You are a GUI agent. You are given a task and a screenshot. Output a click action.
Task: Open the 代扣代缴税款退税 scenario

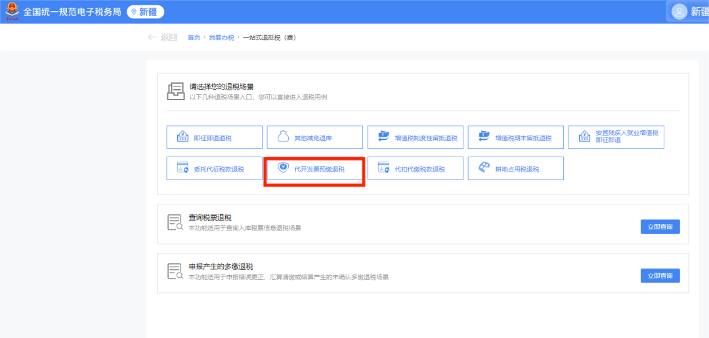(x=415, y=168)
